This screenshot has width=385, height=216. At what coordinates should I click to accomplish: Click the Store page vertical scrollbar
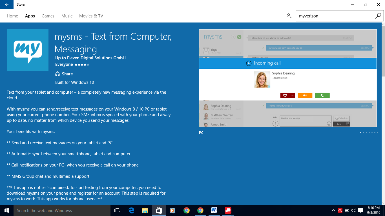[383, 51]
